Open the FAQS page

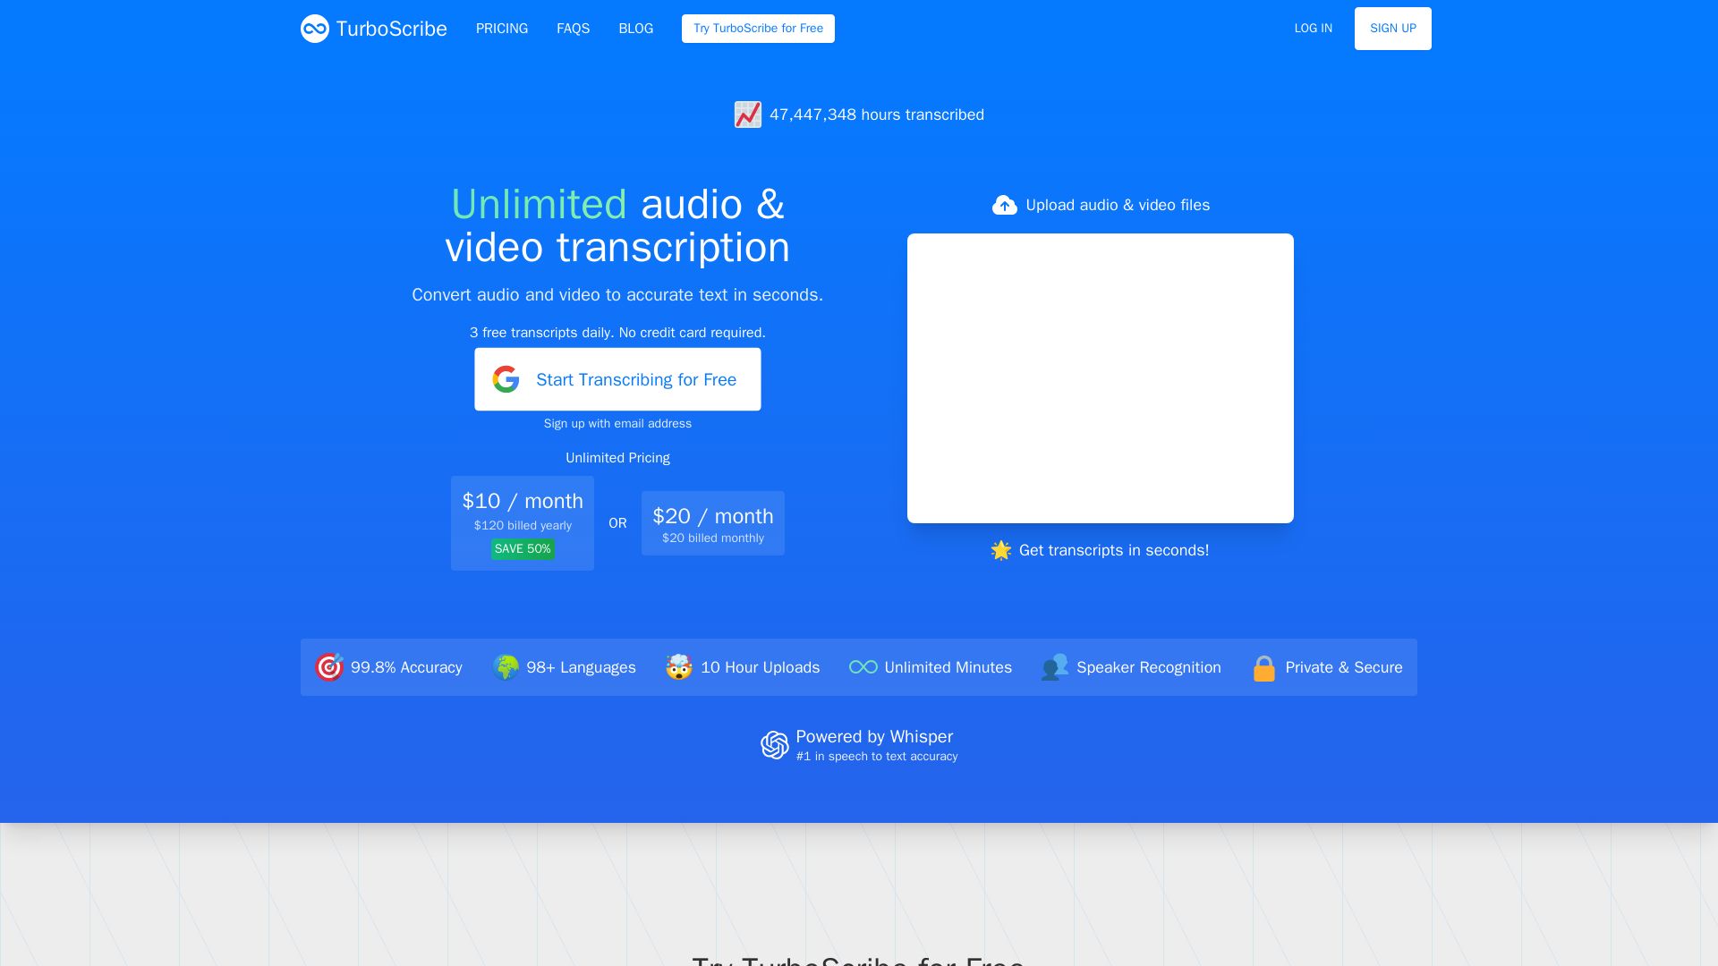[x=573, y=29]
